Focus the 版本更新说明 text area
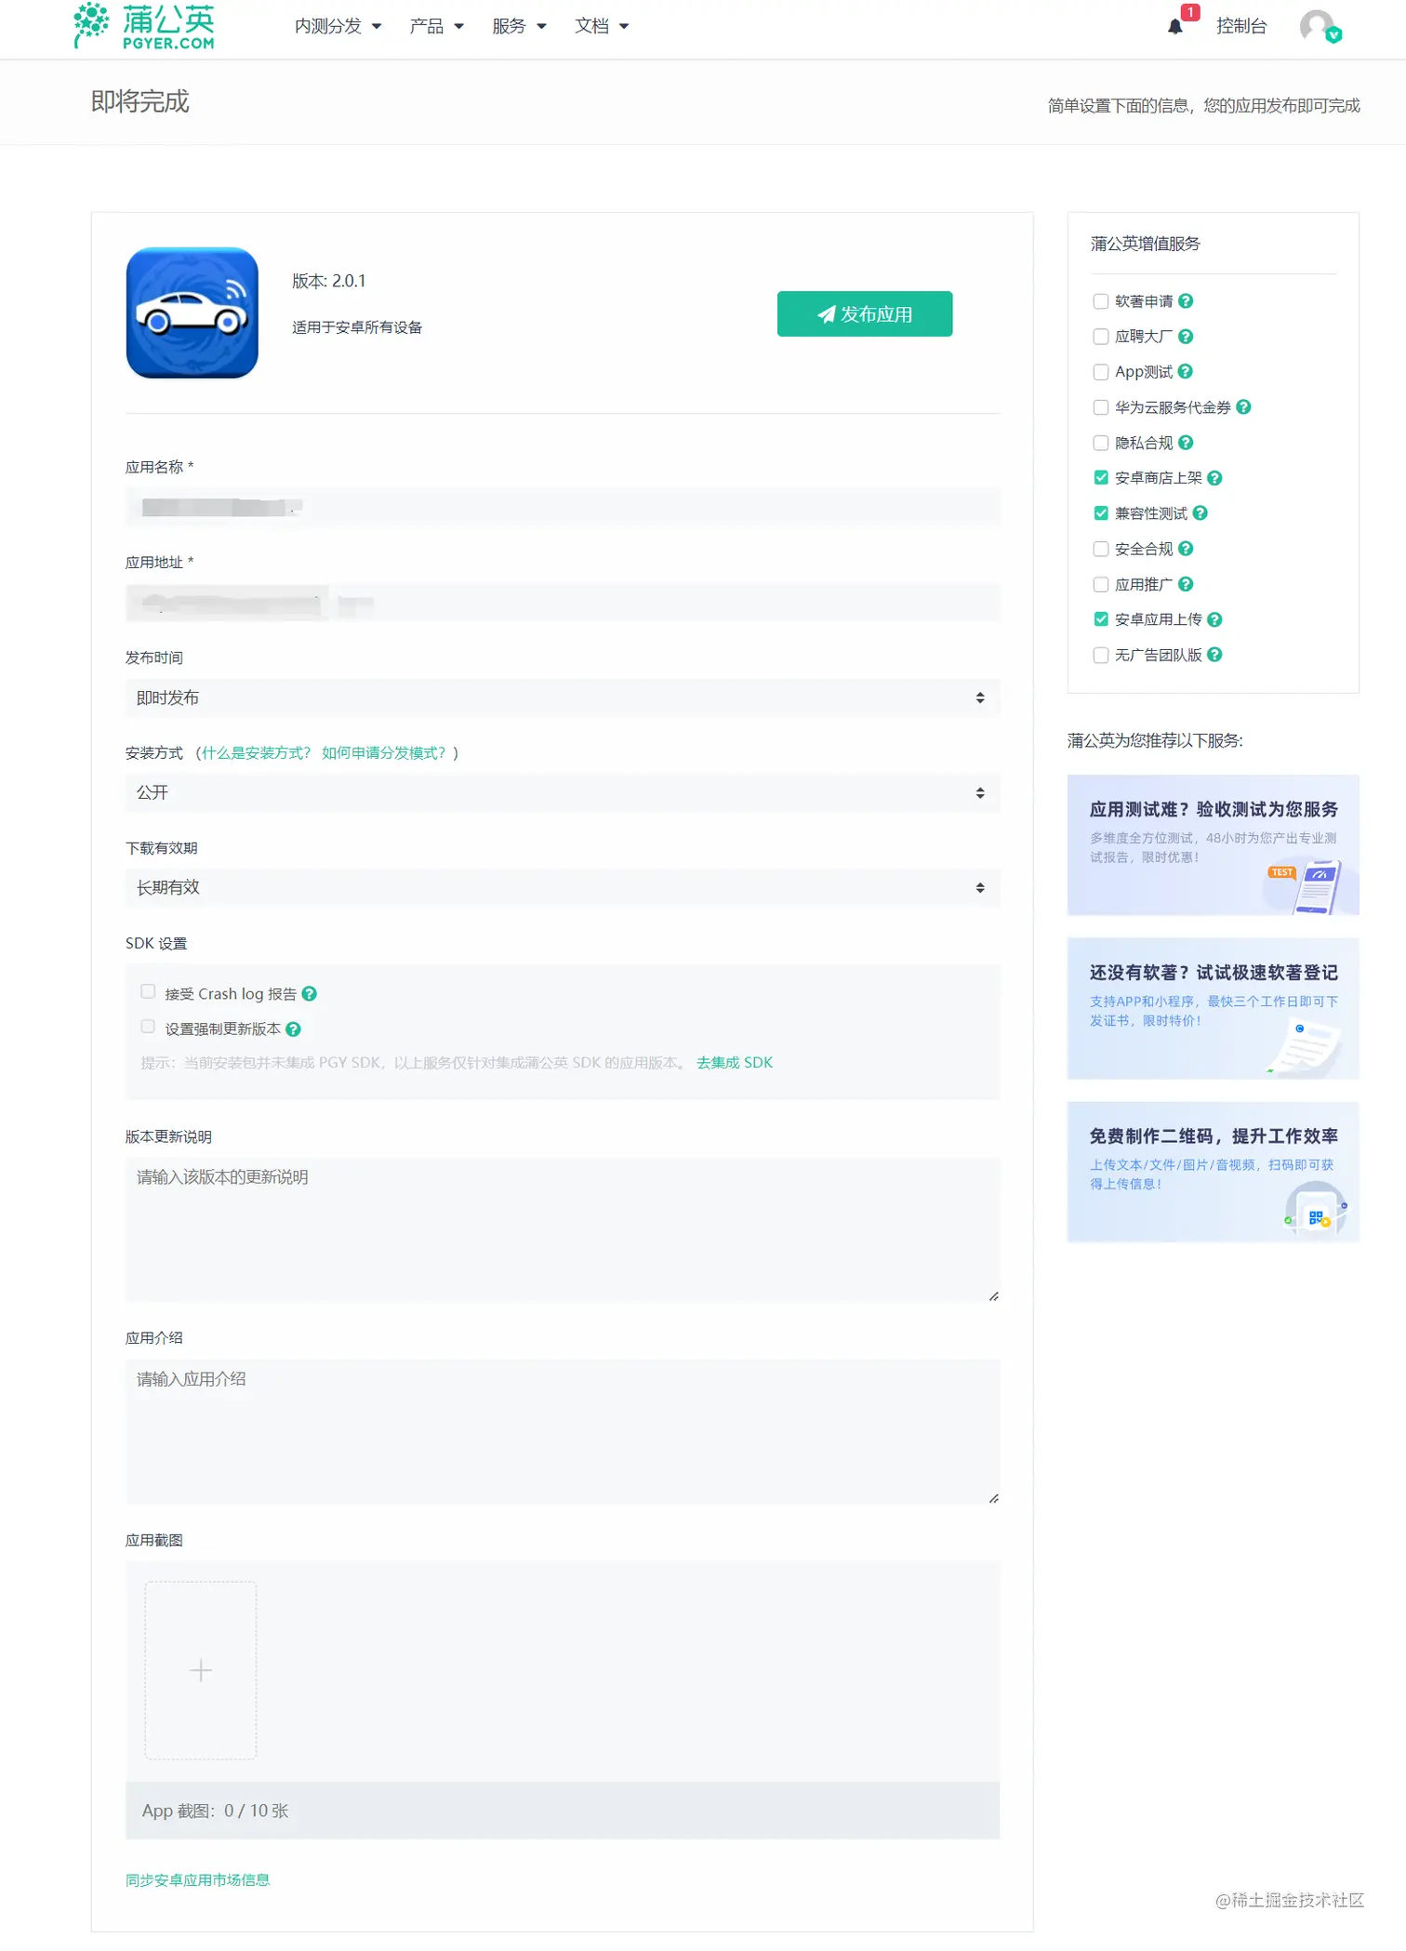The width and height of the screenshot is (1406, 1951). pos(563,1229)
